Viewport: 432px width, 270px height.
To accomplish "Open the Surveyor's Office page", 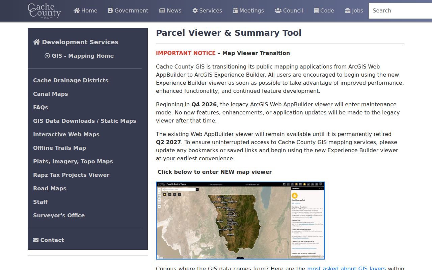I will (59, 215).
